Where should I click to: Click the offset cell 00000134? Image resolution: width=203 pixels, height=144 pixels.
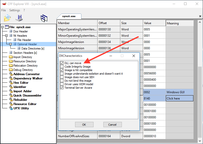(109, 42)
